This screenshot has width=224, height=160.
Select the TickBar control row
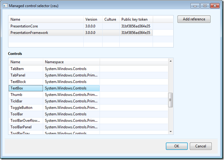[x=17, y=101]
